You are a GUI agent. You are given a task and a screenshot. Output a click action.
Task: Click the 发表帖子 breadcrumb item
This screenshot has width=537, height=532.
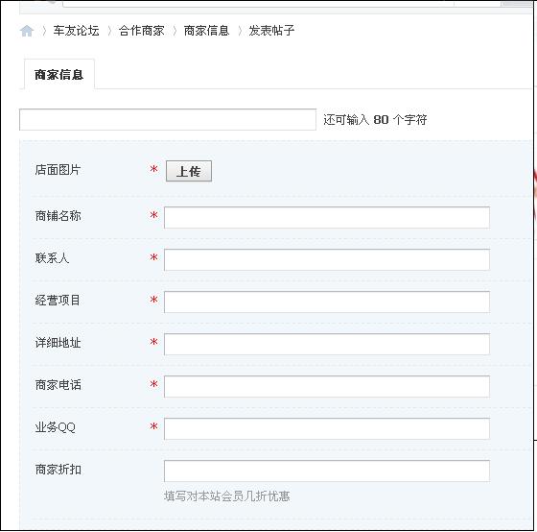coord(271,31)
